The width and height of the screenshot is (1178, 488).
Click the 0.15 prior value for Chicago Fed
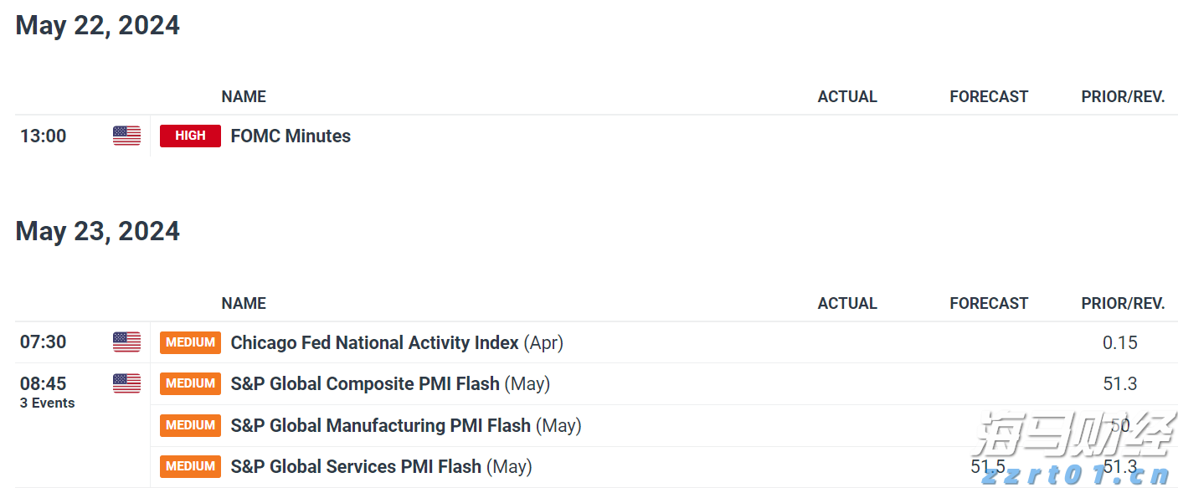click(x=1120, y=342)
